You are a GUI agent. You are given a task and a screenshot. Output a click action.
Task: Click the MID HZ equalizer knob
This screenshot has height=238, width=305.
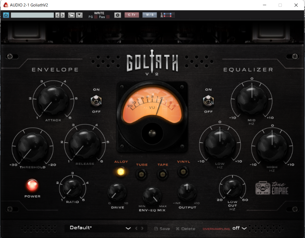click(252, 100)
